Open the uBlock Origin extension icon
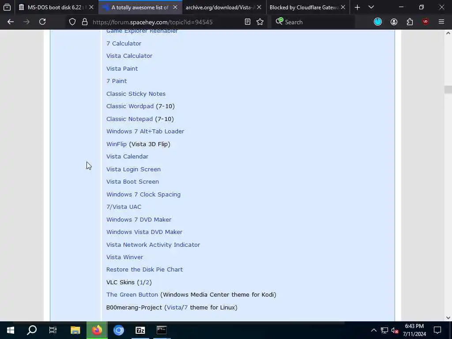Screen dimensions: 452x339 426,22
